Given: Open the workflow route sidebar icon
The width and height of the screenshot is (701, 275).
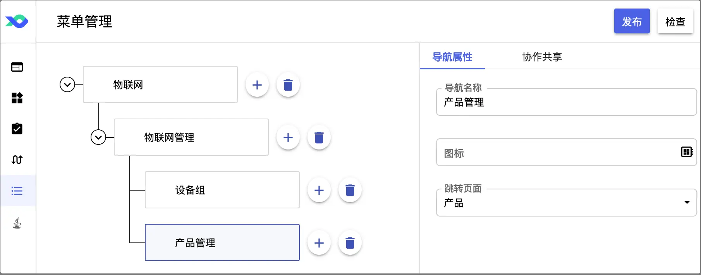Looking at the screenshot, I should (17, 160).
